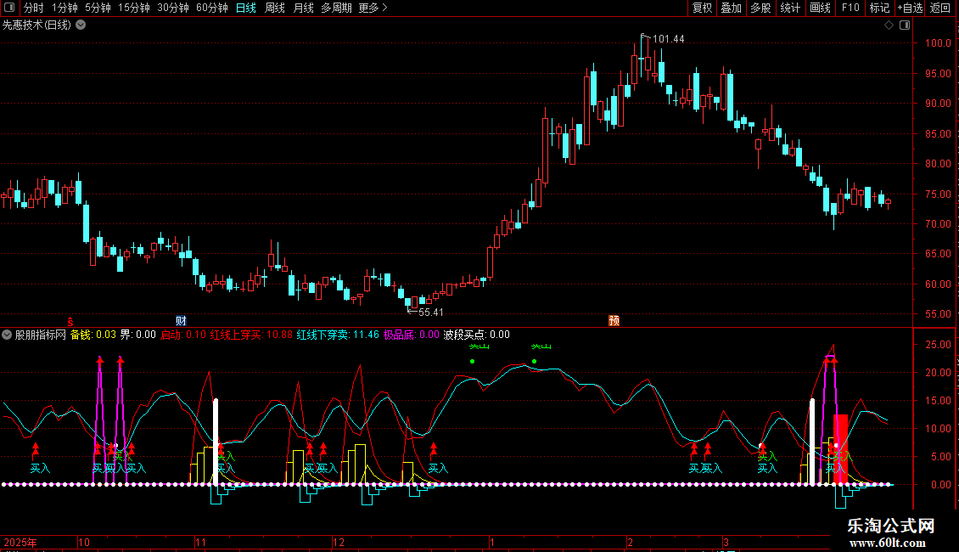Click the 100.0 price axis label

(x=938, y=43)
